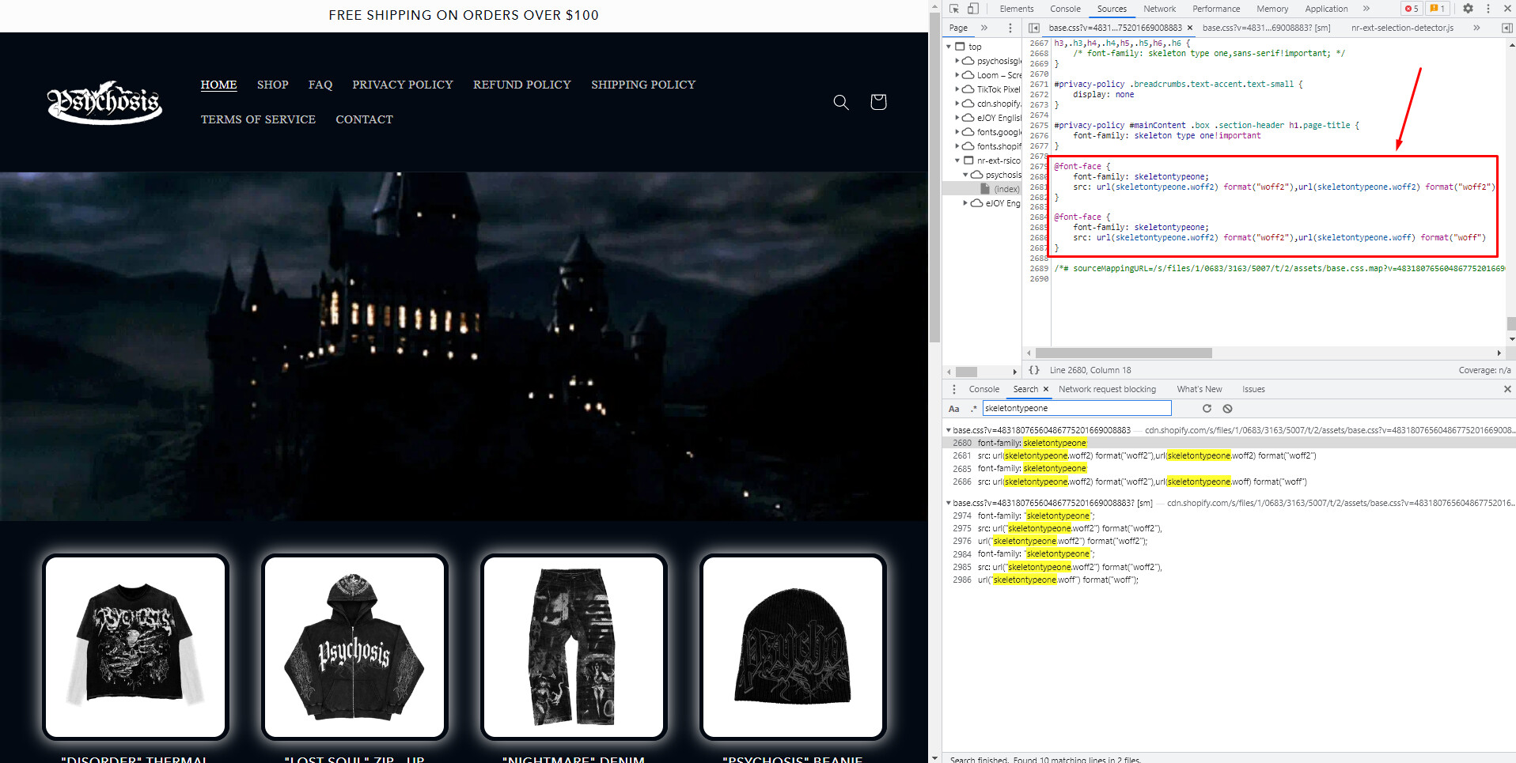1516x763 pixels.
Task: Switch to the Elements panel tab
Action: [1017, 9]
